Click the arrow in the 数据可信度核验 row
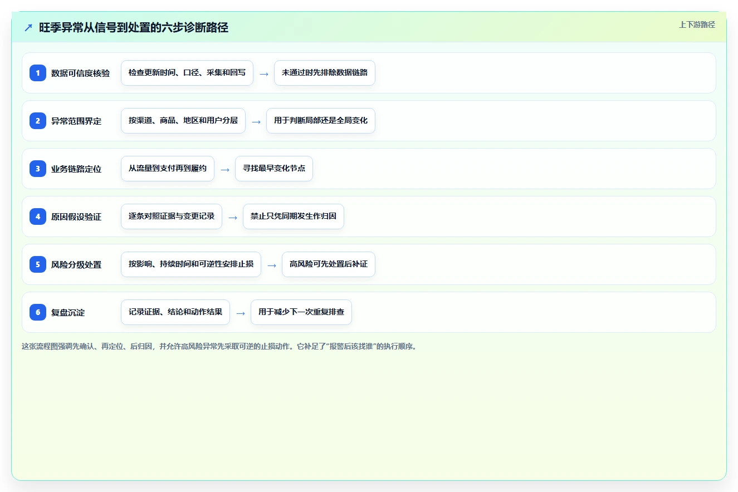 coord(264,73)
